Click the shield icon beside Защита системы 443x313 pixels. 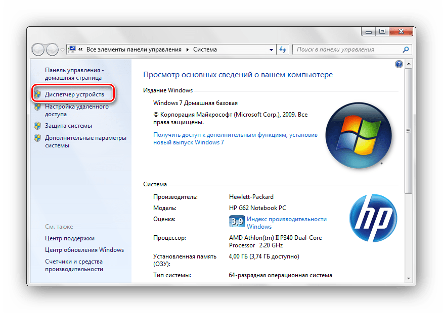click(37, 125)
